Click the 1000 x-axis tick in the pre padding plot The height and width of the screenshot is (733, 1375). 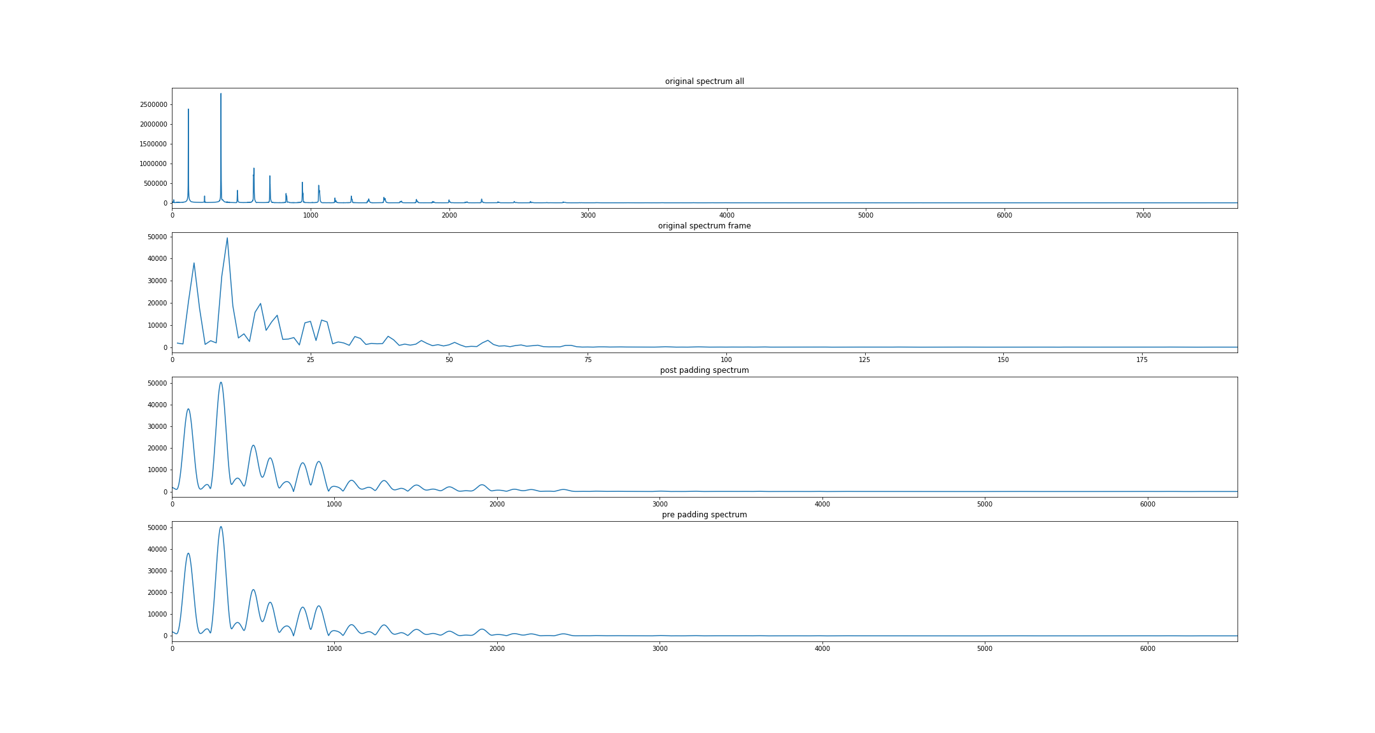[334, 649]
